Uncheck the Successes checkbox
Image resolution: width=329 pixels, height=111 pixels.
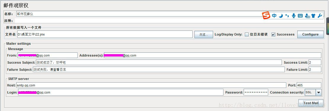273,35
